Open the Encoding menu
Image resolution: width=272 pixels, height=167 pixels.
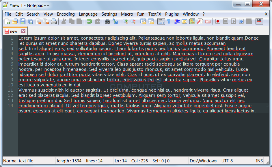(66, 14)
